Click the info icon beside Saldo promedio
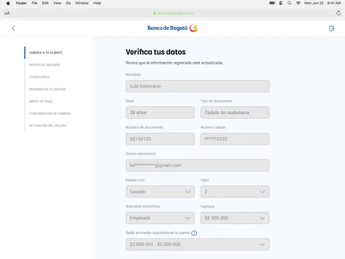 point(194,233)
